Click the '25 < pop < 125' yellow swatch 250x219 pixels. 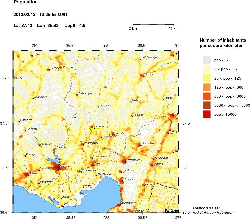pos(207,78)
